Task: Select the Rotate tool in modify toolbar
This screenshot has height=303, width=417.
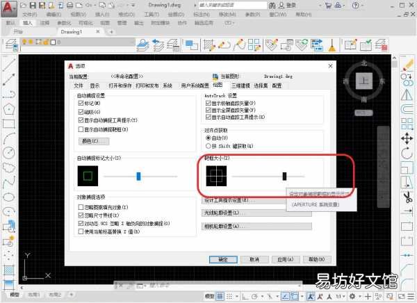Action: [x=407, y=153]
